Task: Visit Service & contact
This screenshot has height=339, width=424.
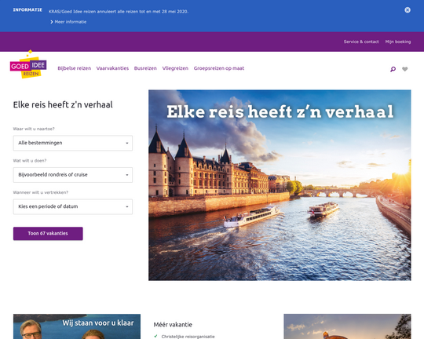Action: 361,42
